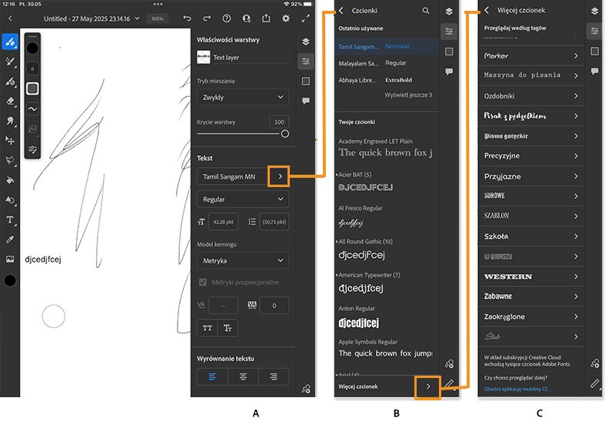615x428 pixels.
Task: Open the help question mark icon
Action: [x=227, y=18]
